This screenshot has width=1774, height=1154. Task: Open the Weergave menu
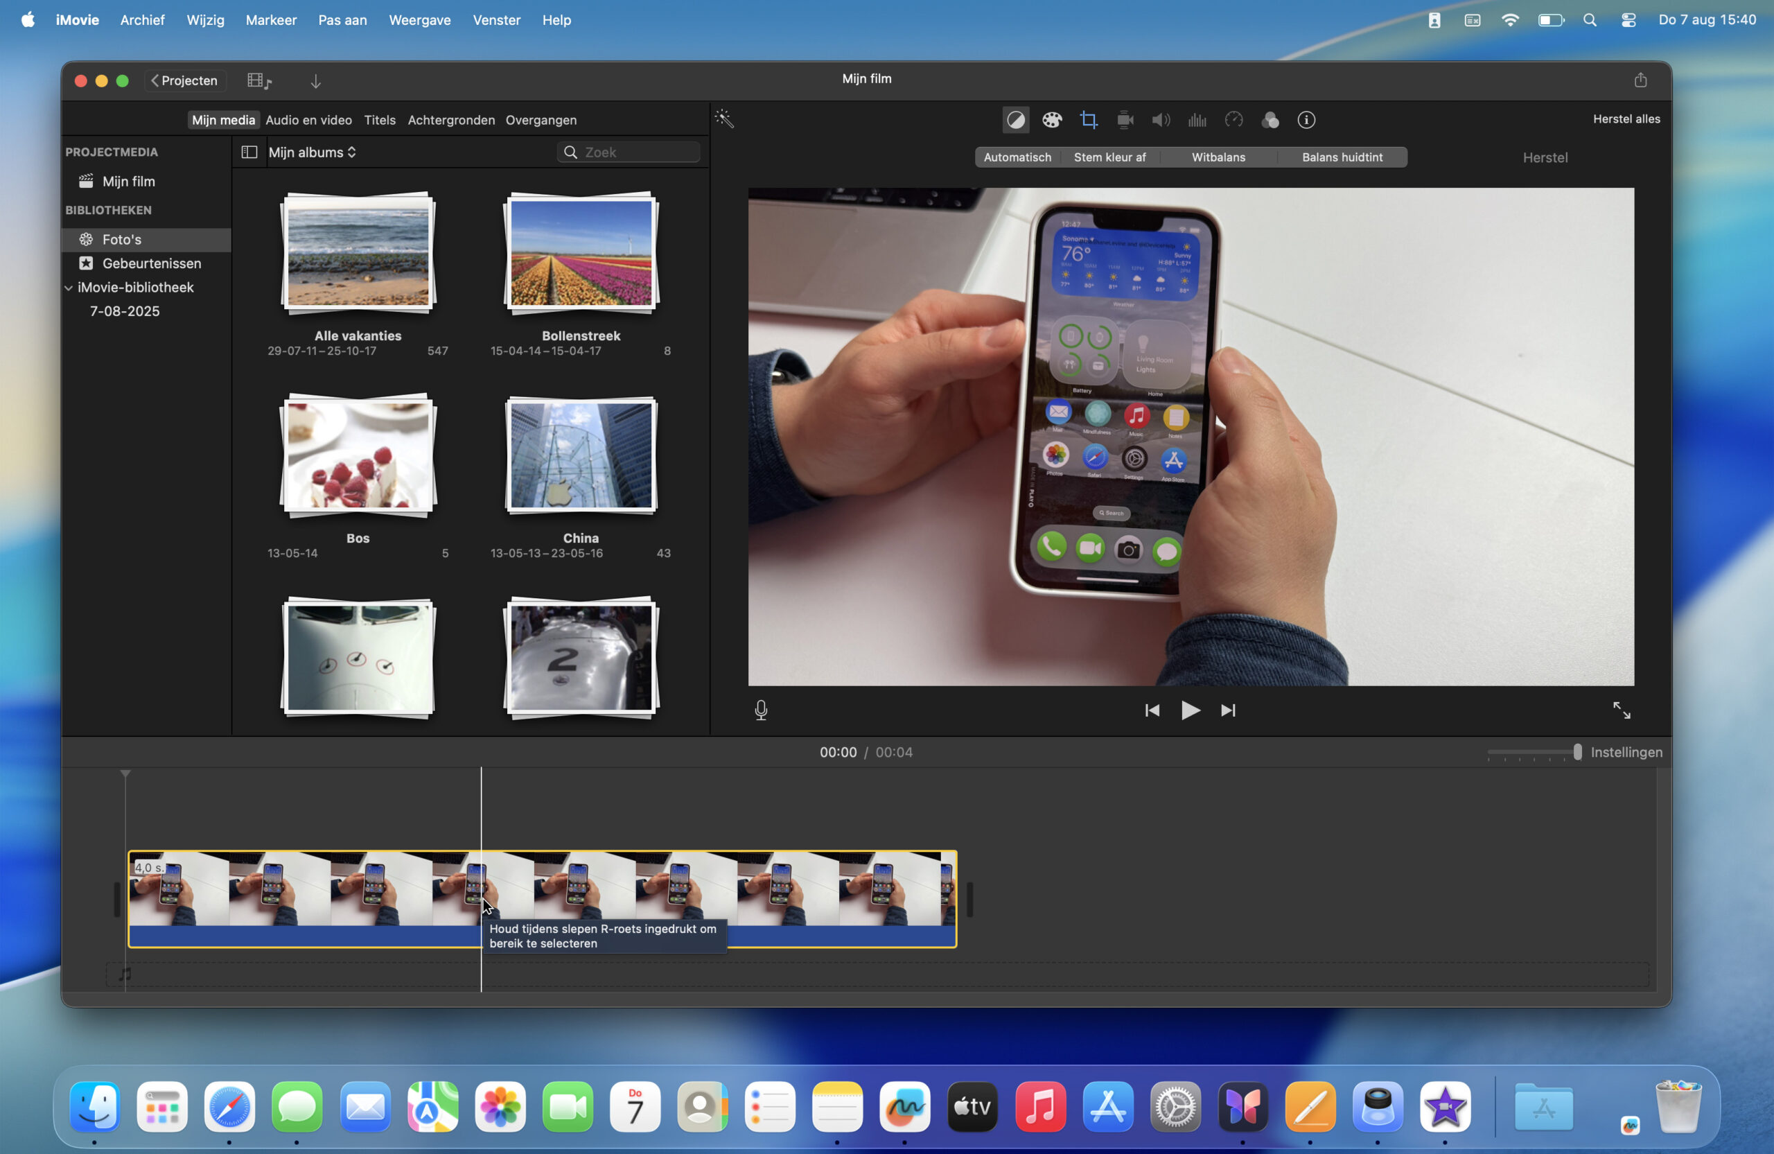419,20
